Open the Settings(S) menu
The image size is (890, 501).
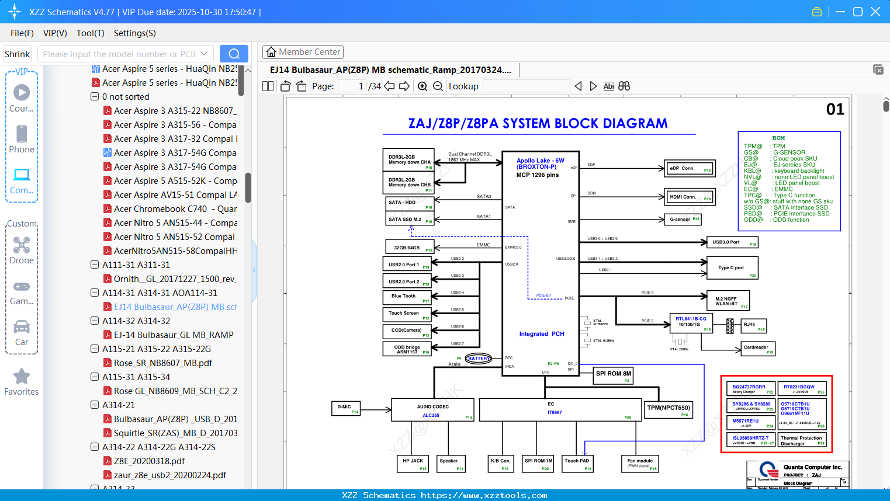[135, 33]
